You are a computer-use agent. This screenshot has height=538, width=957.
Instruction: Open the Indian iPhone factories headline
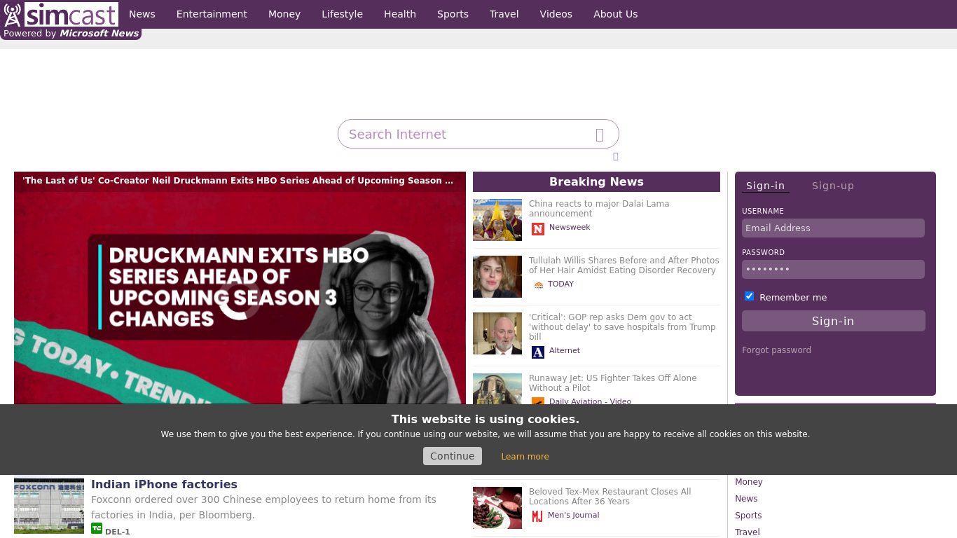pyautogui.click(x=164, y=484)
